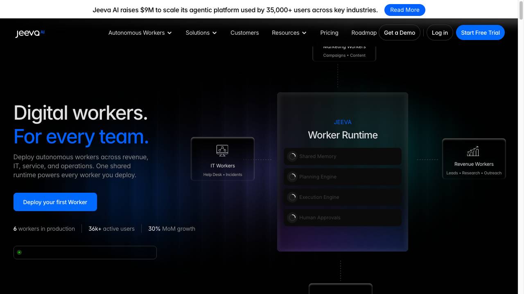This screenshot has height=294, width=524.
Task: Click the status bar with green dot
Action: [x=85, y=252]
